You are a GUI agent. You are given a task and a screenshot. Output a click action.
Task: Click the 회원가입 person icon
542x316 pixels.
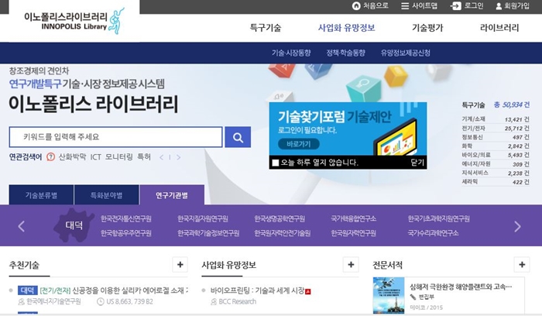tap(499, 6)
